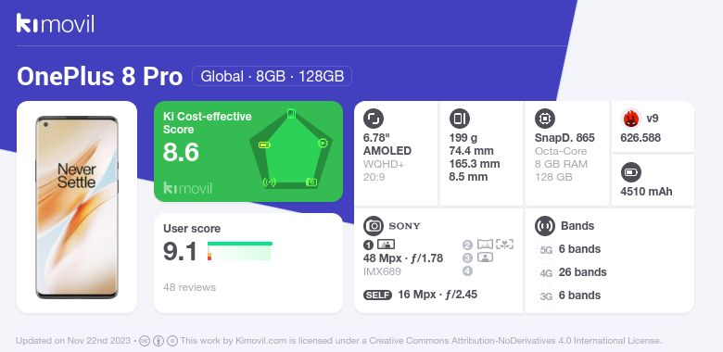Click the pentagon score radar chart
723x352 pixels.
pyautogui.click(x=291, y=150)
